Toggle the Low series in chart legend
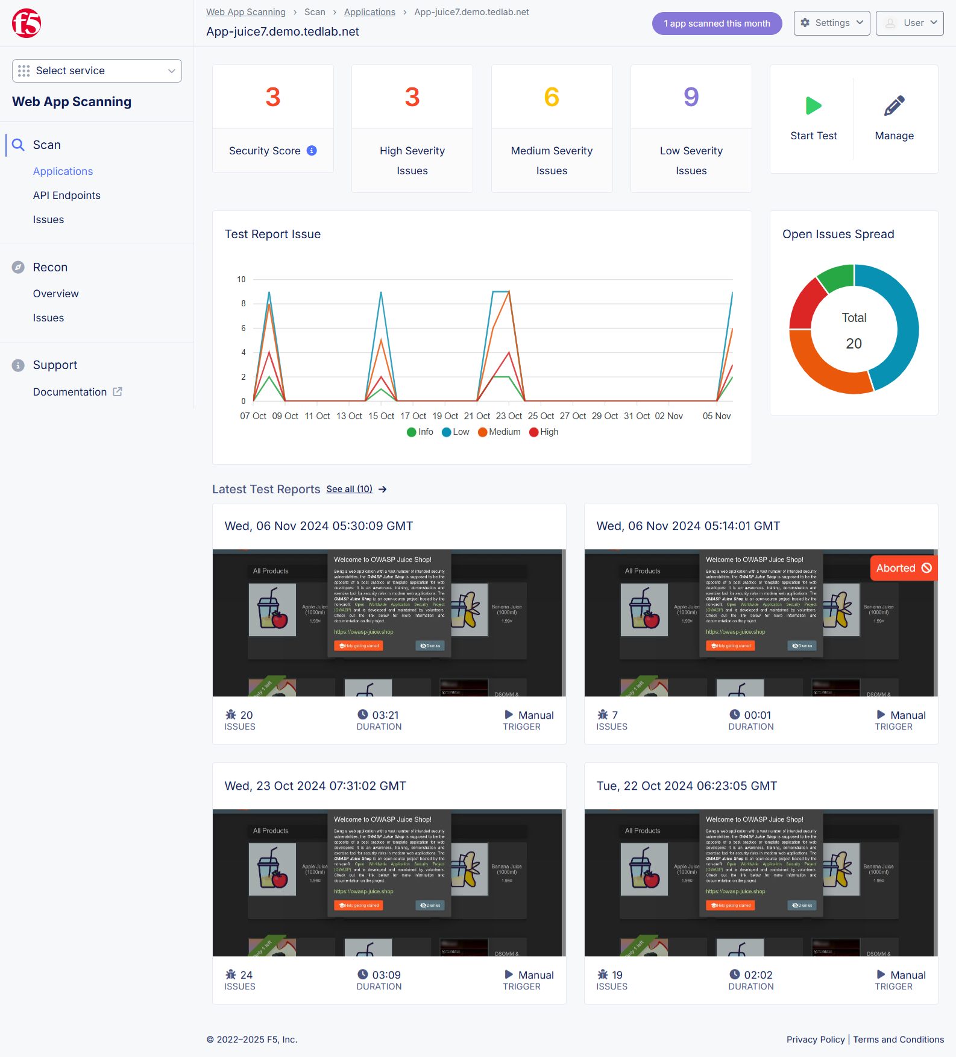The height and width of the screenshot is (1057, 956). pyautogui.click(x=455, y=432)
